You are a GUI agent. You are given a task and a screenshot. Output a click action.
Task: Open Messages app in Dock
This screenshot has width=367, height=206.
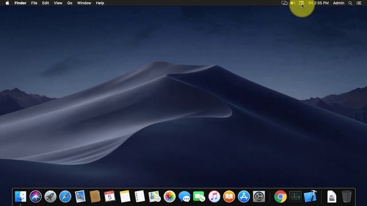click(185, 196)
